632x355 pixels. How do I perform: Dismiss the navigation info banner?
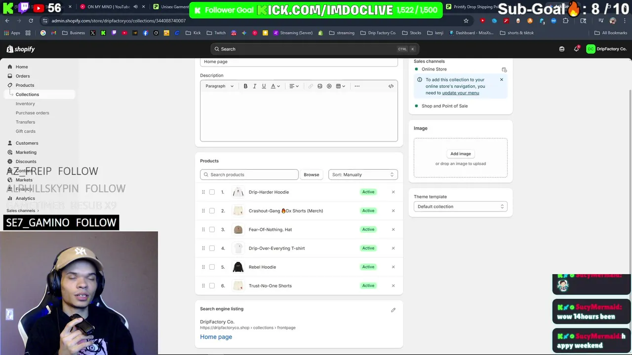click(502, 79)
